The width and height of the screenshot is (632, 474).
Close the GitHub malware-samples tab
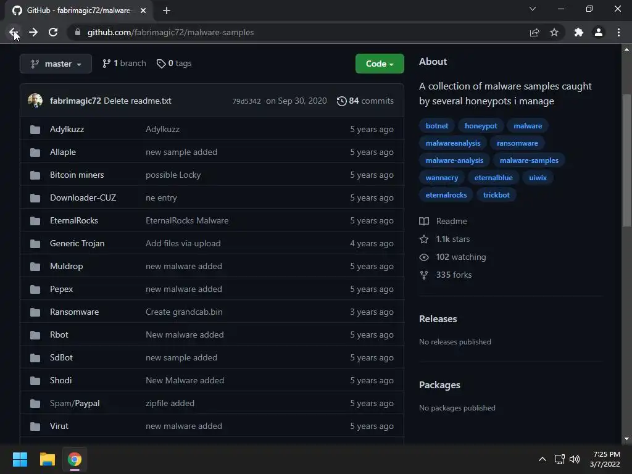coord(143,10)
